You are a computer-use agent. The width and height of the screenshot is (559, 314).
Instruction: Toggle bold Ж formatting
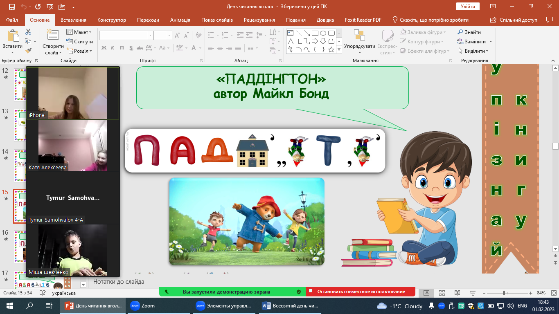(104, 48)
